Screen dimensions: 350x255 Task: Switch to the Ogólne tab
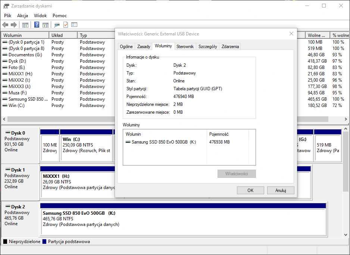point(126,46)
